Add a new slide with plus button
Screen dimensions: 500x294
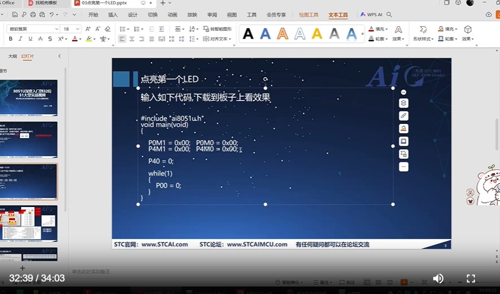[22, 268]
